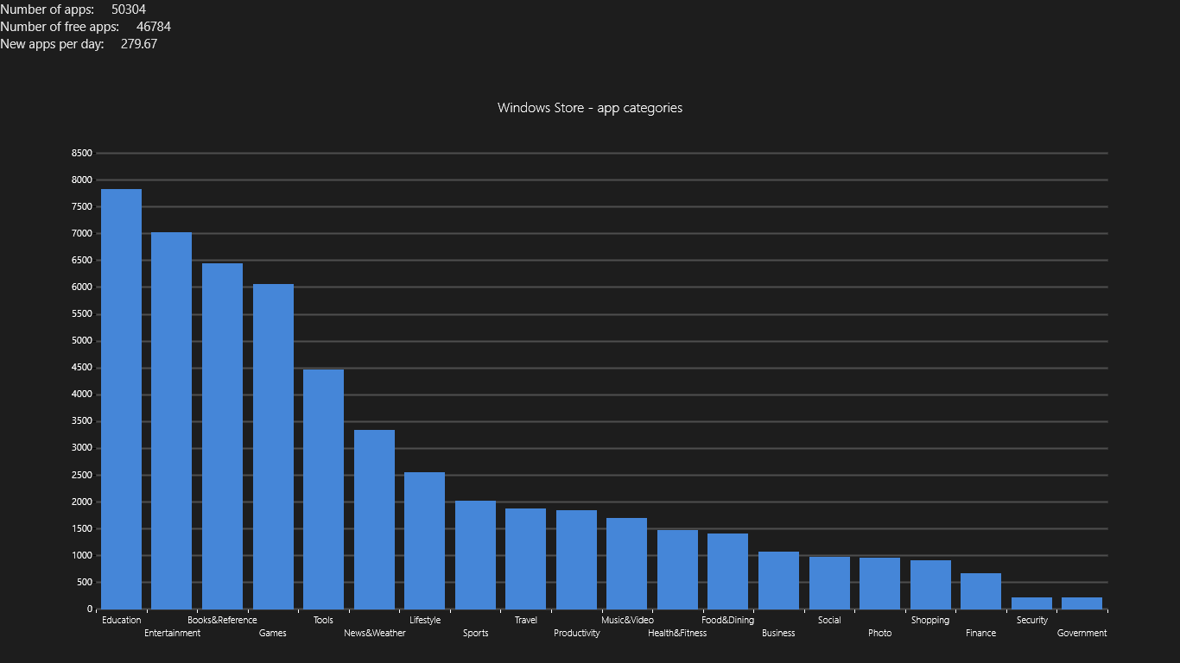
Task: Click the Lifestyle category bar
Action: 424,540
